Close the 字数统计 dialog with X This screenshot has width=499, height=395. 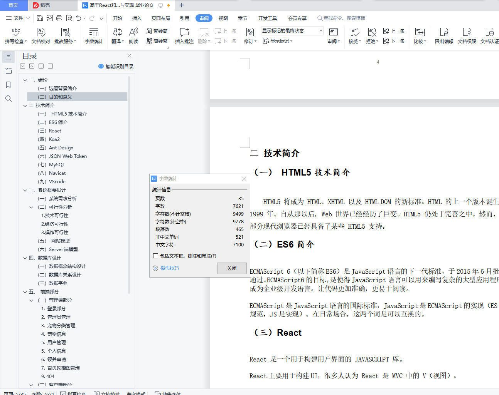coord(244,179)
